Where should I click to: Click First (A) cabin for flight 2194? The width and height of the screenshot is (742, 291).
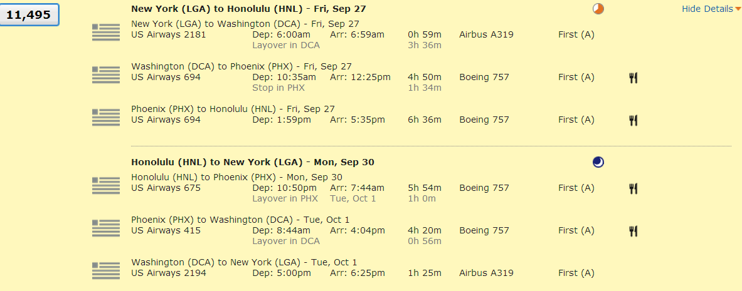click(x=576, y=273)
